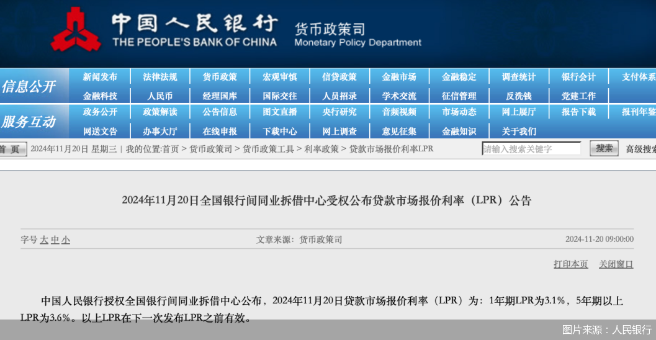Select 货币政策 in navigation bar

point(220,77)
